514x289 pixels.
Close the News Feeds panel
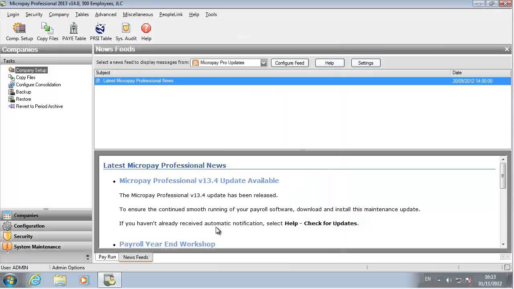tap(507, 49)
